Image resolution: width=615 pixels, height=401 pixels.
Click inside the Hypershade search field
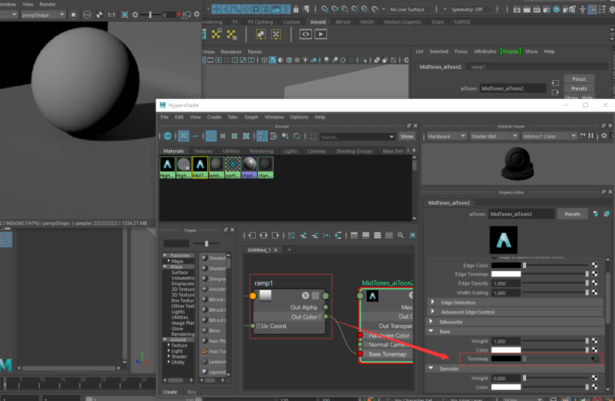point(354,137)
